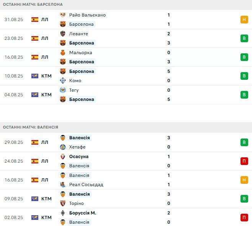
Task: Click Levante club crest icon
Action: click(63, 34)
